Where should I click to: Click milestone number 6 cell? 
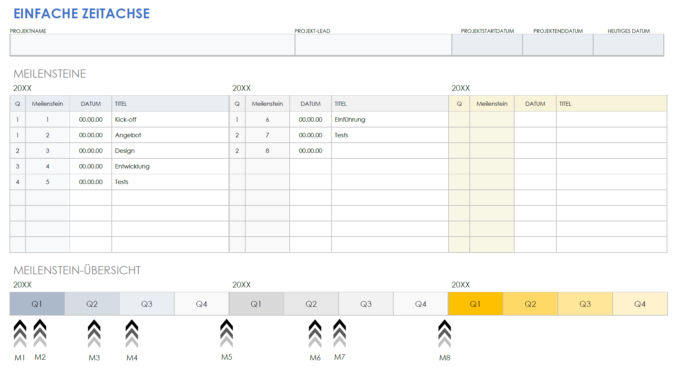tap(267, 119)
